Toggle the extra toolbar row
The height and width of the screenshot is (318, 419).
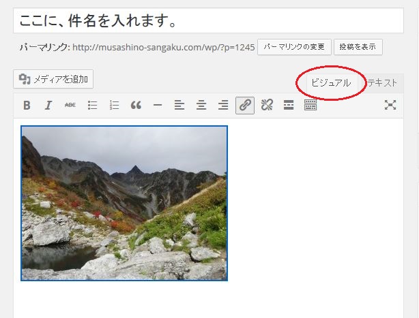[310, 105]
